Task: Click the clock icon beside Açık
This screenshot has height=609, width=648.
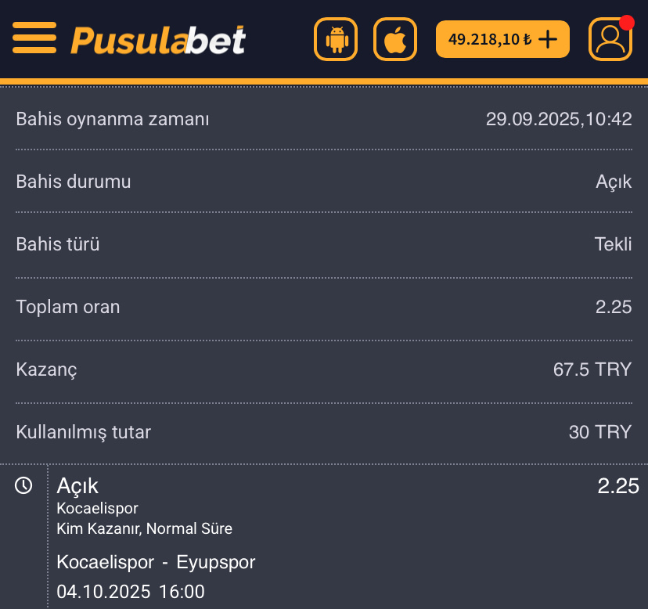Action: [24, 486]
